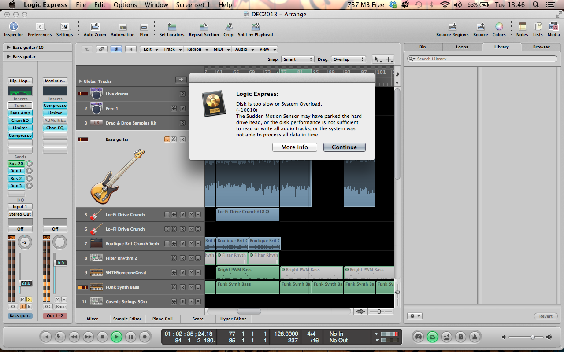The image size is (564, 352).
Task: Click the Record transport button
Action: tap(145, 337)
